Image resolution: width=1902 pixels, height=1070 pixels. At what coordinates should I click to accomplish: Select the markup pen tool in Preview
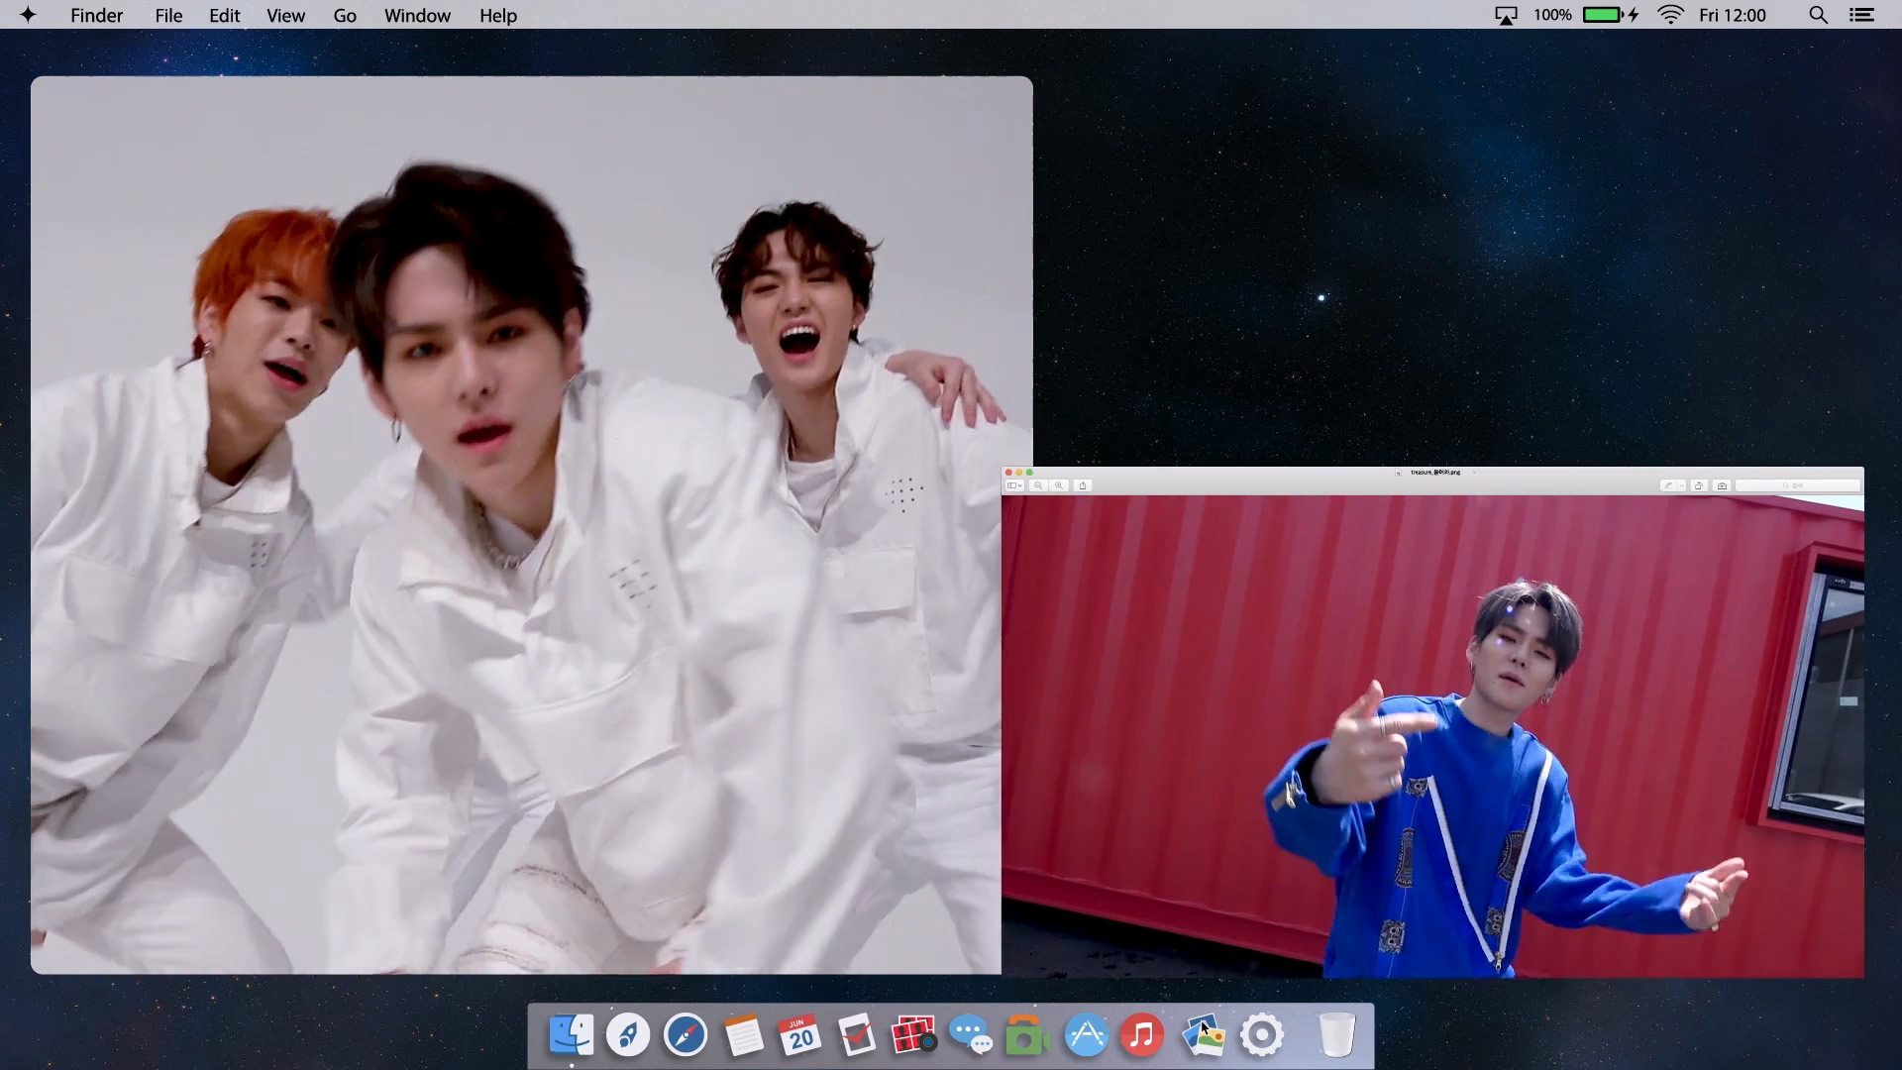pos(1667,485)
